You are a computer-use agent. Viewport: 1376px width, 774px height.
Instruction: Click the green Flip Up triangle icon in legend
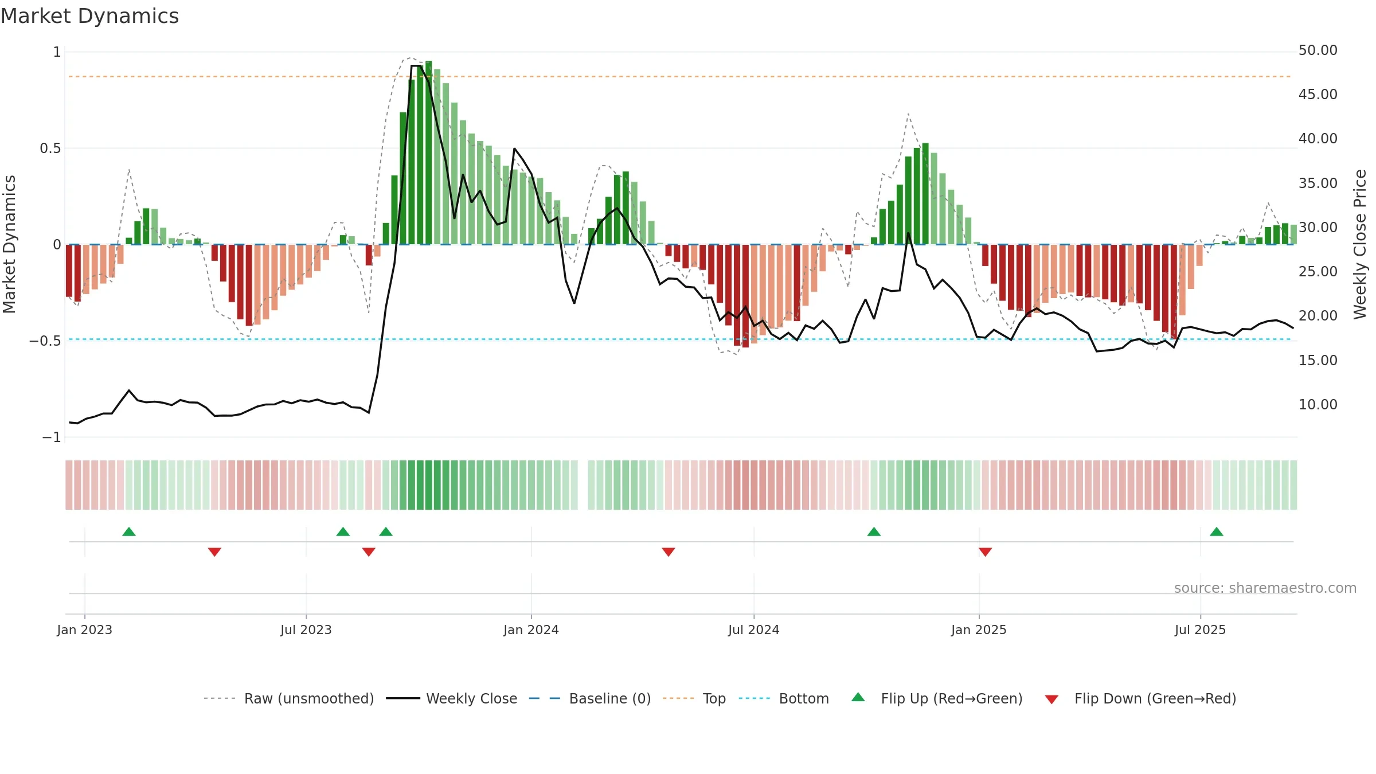[858, 697]
